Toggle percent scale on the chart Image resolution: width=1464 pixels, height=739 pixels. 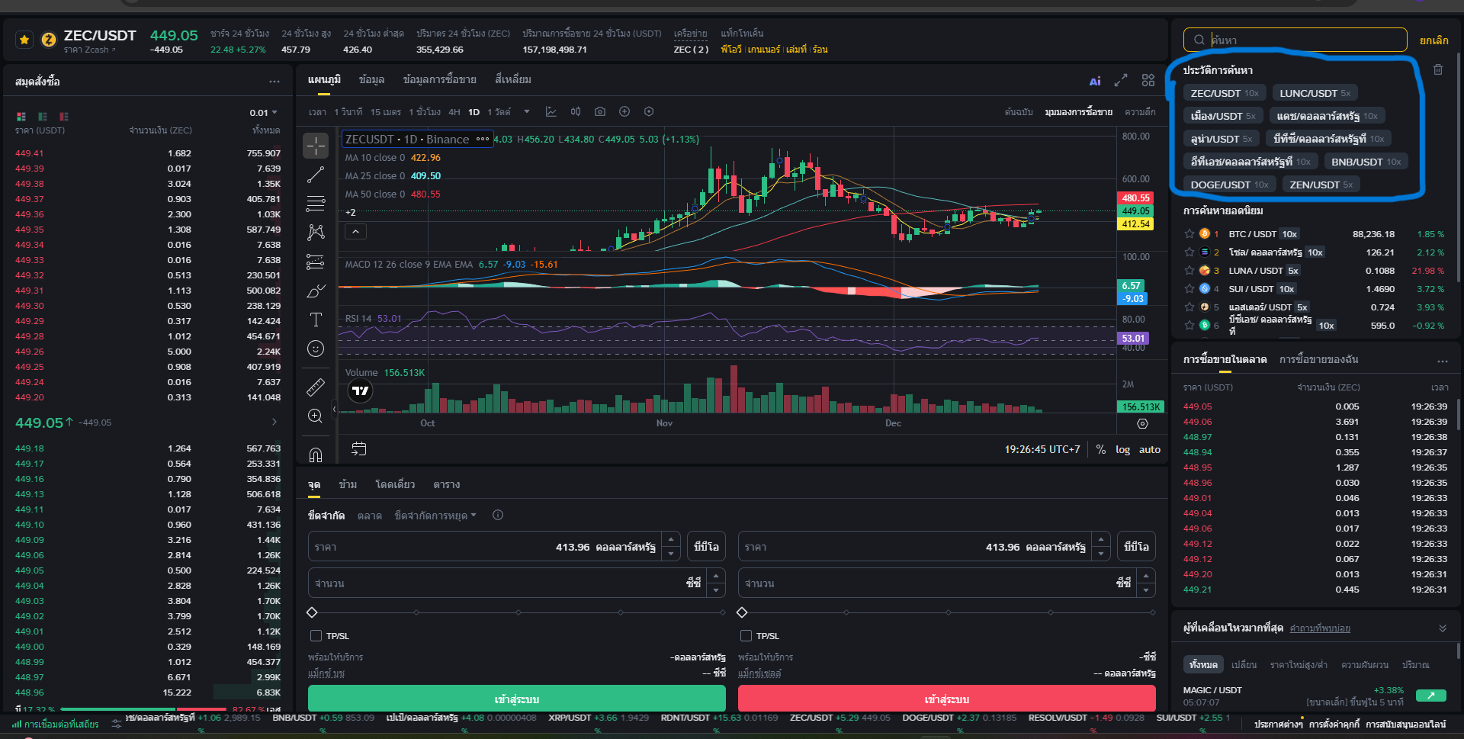[1101, 450]
